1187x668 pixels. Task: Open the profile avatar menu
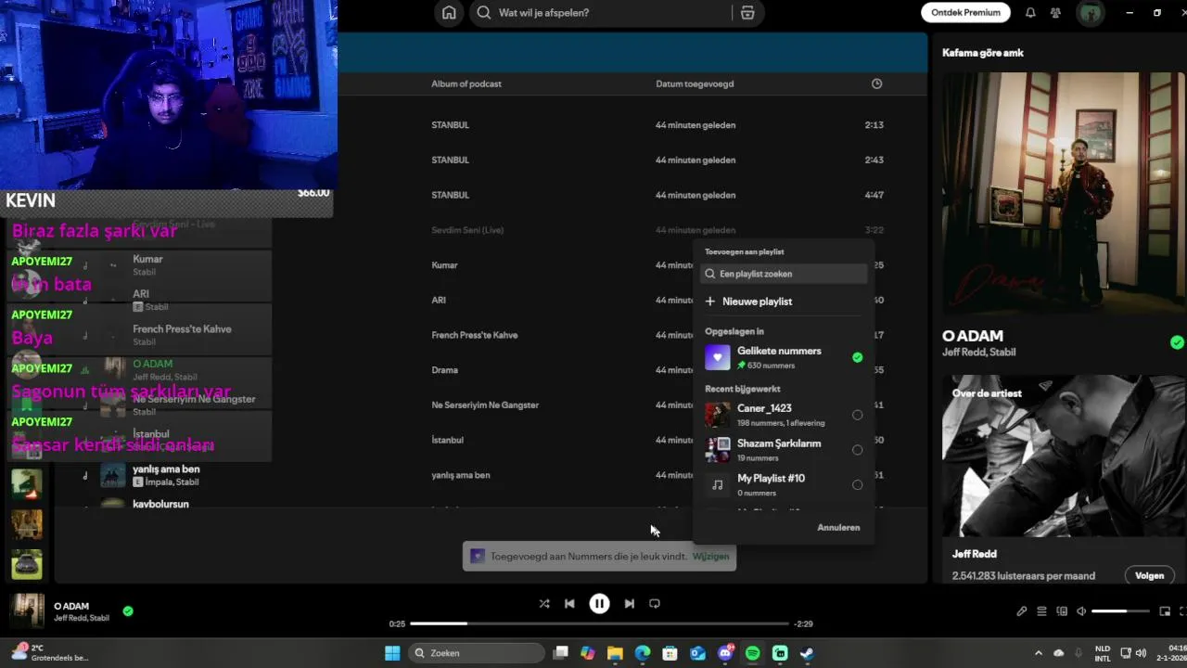coord(1090,13)
